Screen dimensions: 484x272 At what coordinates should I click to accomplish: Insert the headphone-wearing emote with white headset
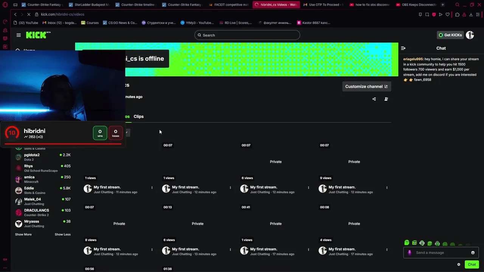(422, 243)
